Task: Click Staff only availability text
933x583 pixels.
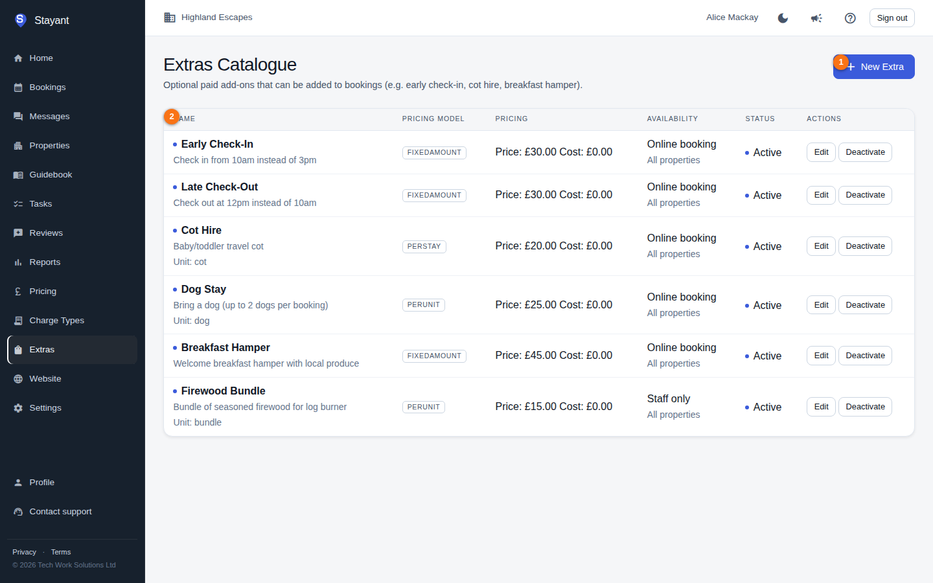Action: click(669, 398)
